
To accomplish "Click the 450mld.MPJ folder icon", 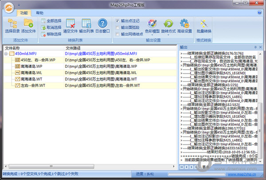I will pos(12,54).
